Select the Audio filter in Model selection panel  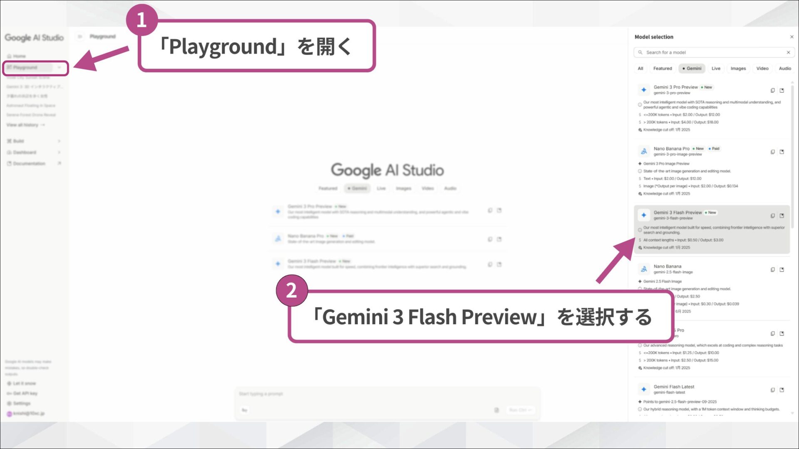(x=785, y=69)
